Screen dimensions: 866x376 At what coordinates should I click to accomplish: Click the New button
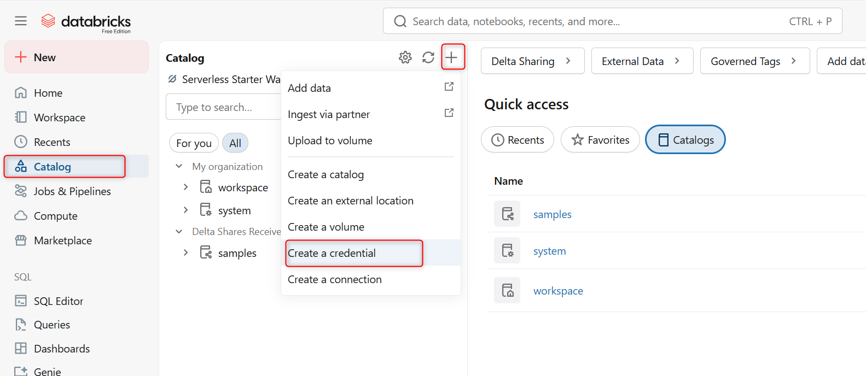77,57
